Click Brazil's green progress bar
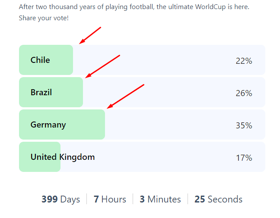 [x=51, y=92]
